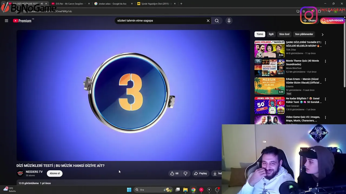Click the video player countdown area
The image size is (346, 194).
pyautogui.click(x=133, y=95)
